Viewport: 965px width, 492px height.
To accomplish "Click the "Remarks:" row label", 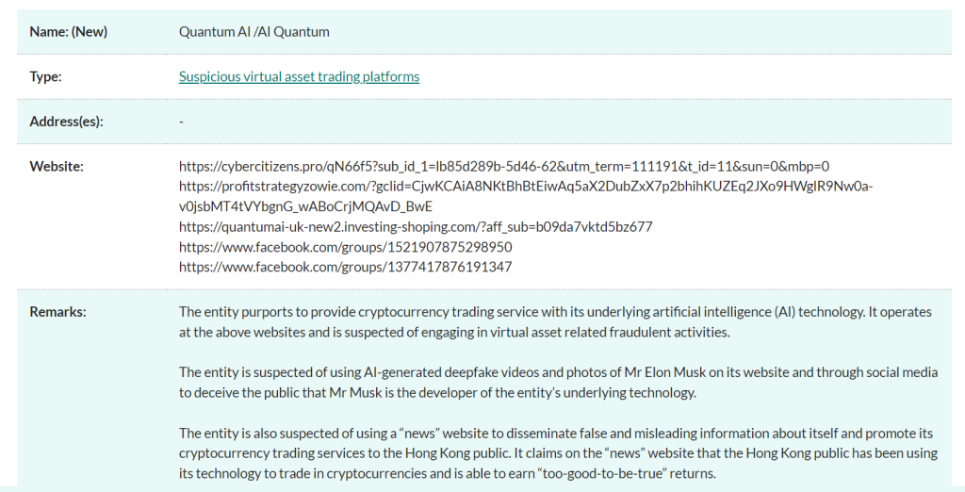I will coord(57,311).
